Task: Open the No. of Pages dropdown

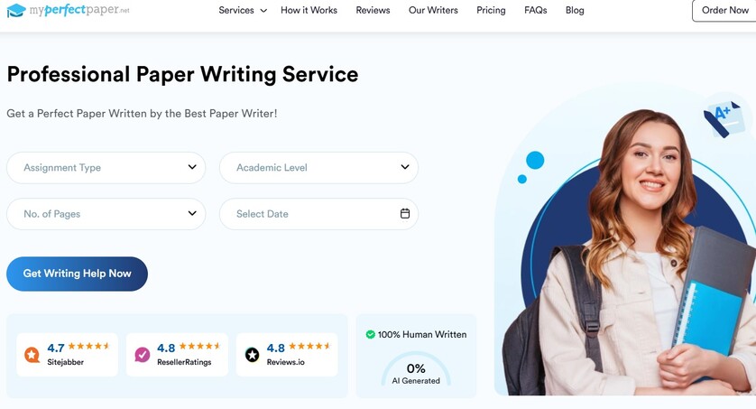Action: pyautogui.click(x=106, y=214)
